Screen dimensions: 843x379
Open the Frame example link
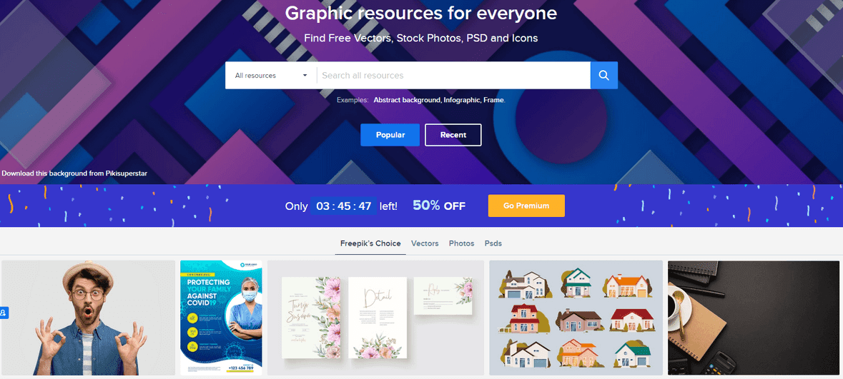point(493,100)
